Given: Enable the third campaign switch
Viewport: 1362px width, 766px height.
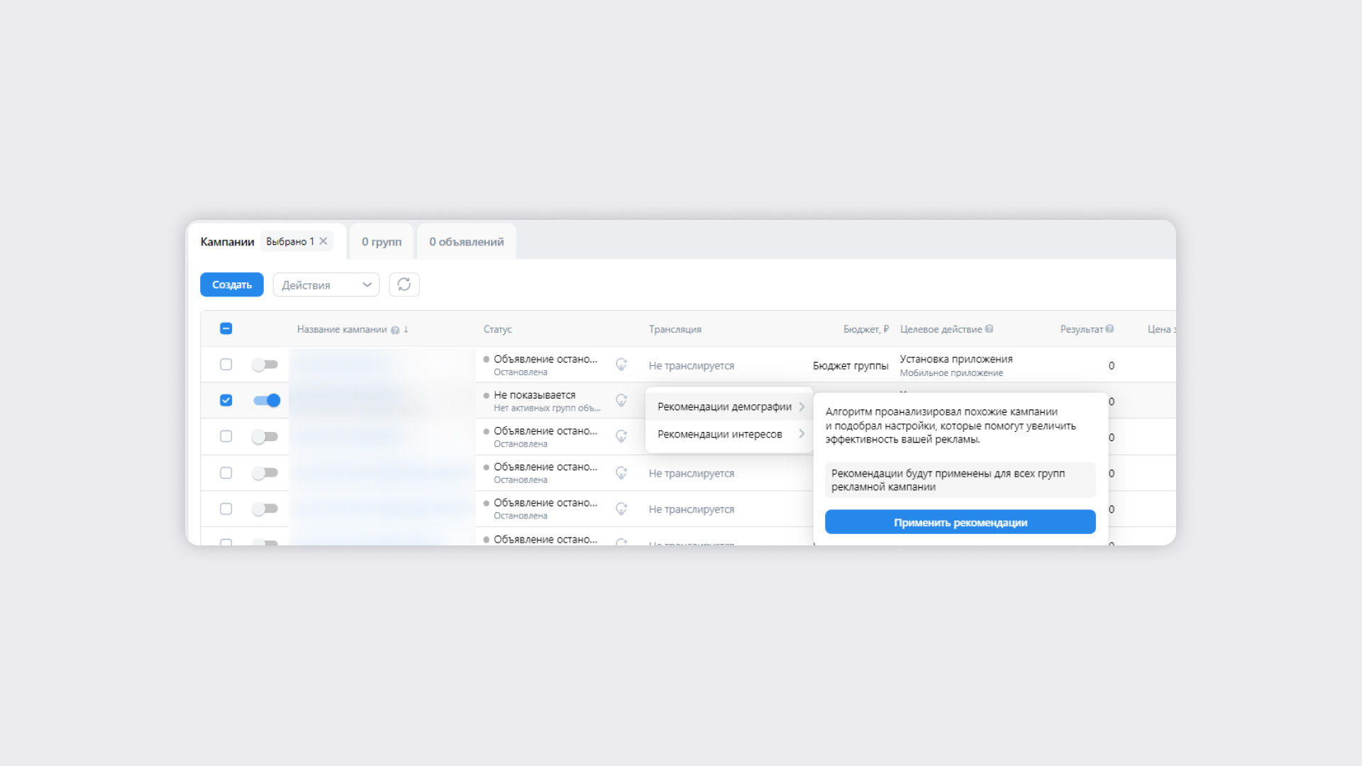Looking at the screenshot, I should [265, 437].
